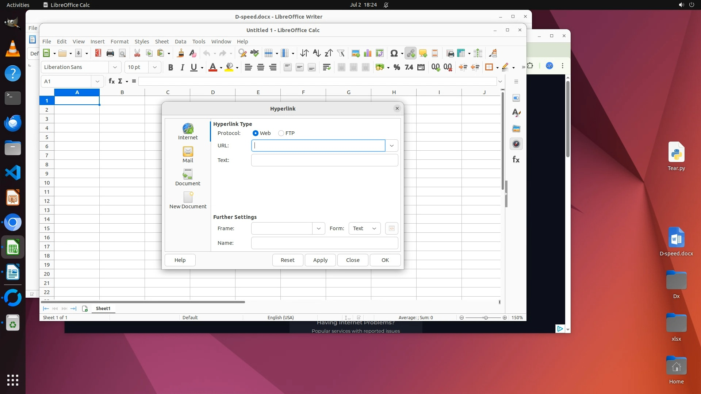The image size is (701, 394).
Task: Expand the URL dropdown arrow
Action: 391,146
